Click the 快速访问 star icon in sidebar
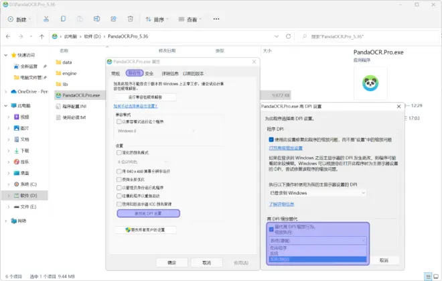 13,55
